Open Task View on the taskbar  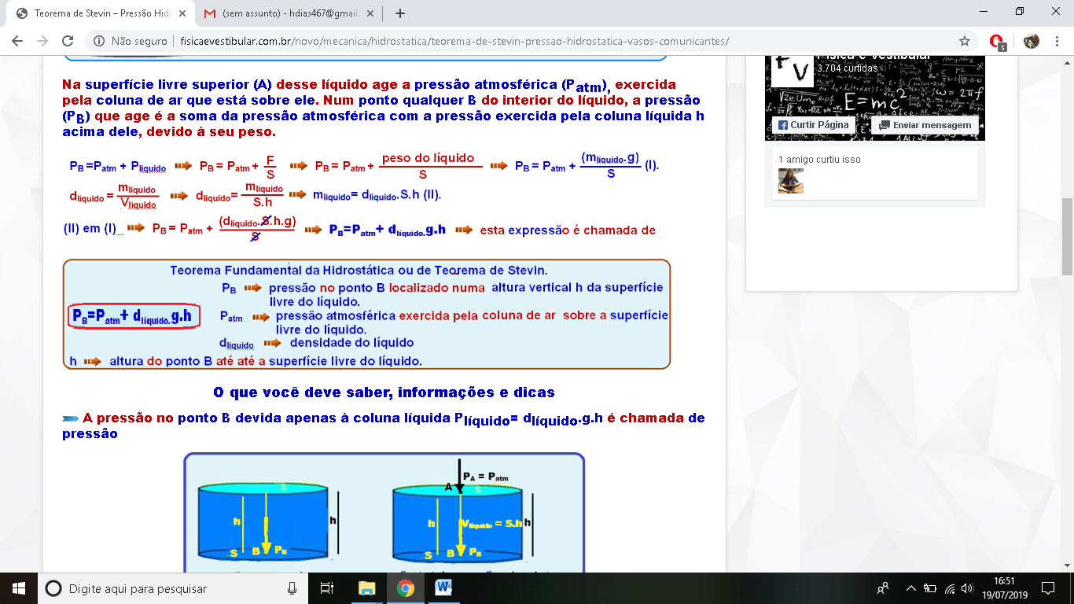tap(328, 588)
